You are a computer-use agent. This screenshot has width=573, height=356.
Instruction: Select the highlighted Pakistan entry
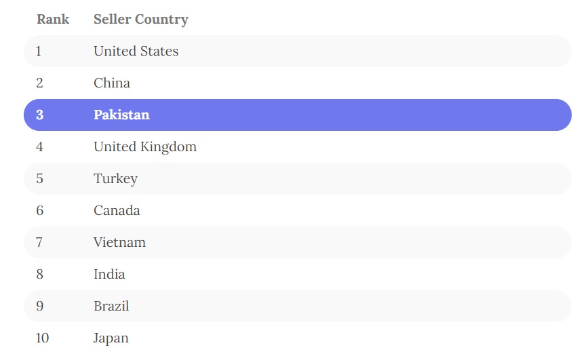coord(121,115)
